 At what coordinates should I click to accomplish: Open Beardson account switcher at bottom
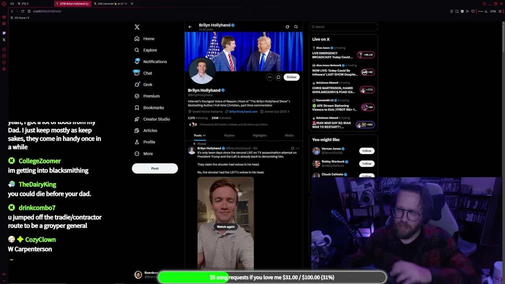point(145,275)
